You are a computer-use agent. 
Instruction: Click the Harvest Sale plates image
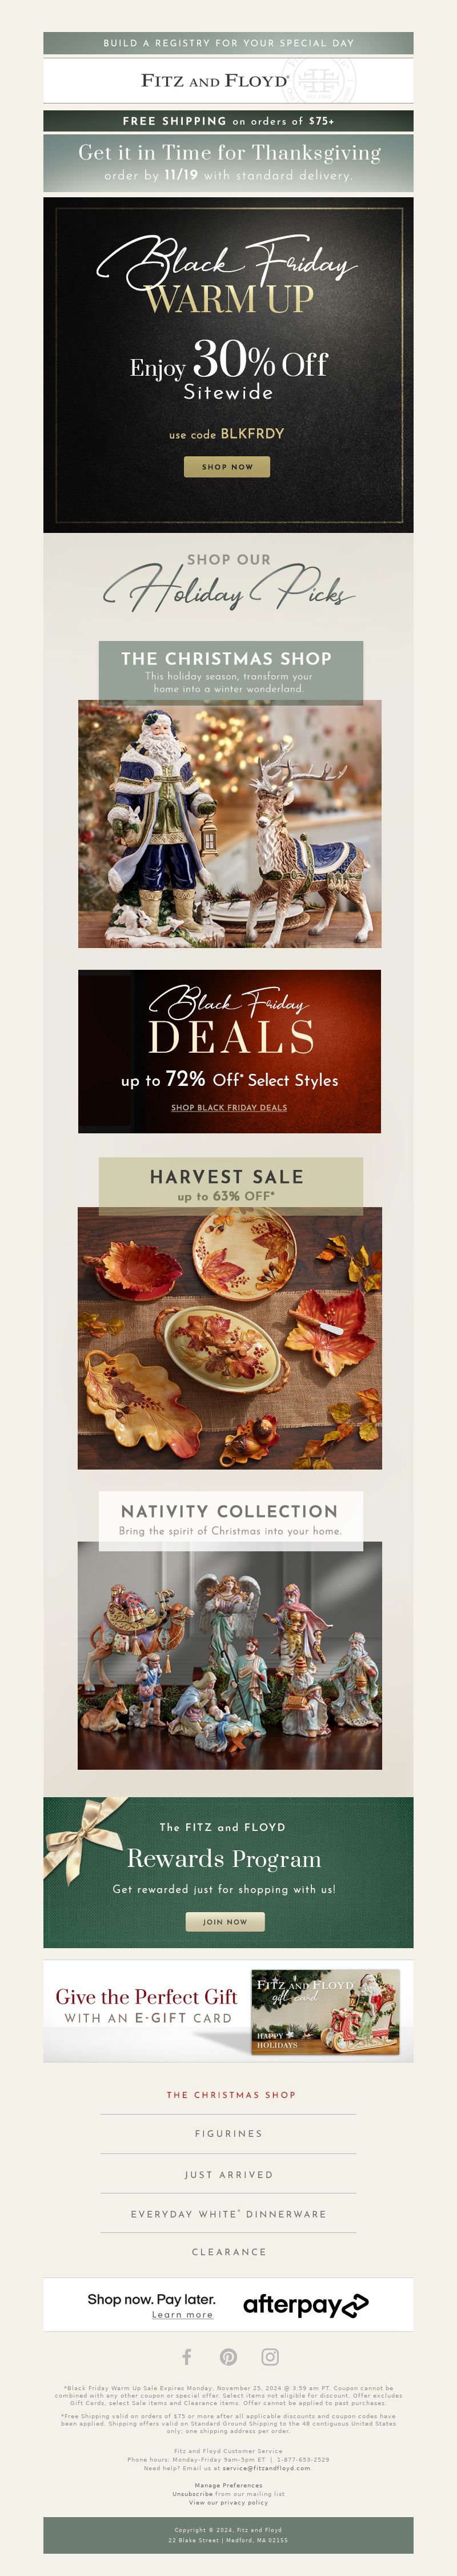pos(230,1338)
